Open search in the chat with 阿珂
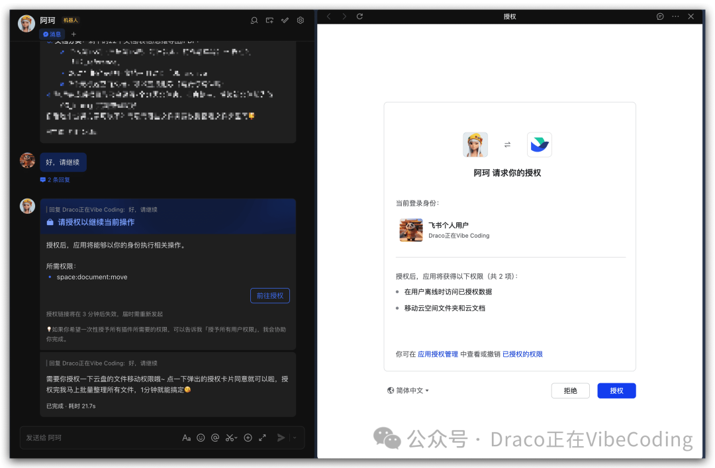Image resolution: width=715 pixels, height=468 pixels. (254, 21)
